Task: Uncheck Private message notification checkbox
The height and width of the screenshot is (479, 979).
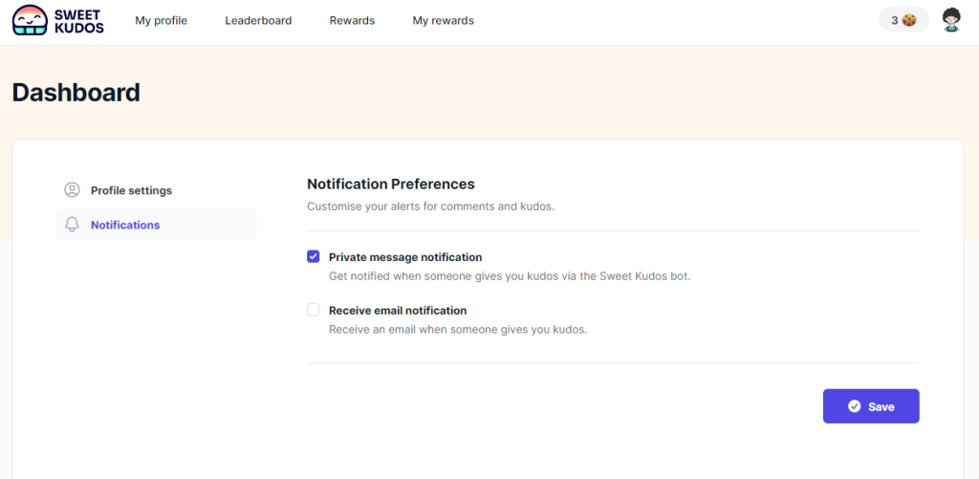Action: 314,256
